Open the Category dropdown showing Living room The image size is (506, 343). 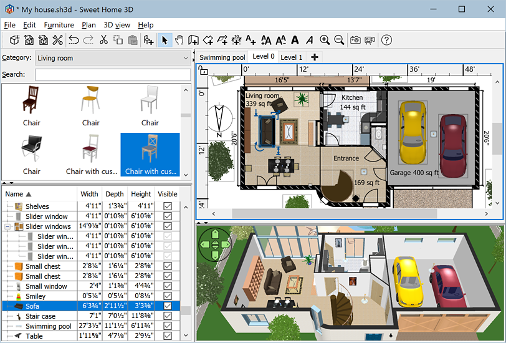click(112, 58)
